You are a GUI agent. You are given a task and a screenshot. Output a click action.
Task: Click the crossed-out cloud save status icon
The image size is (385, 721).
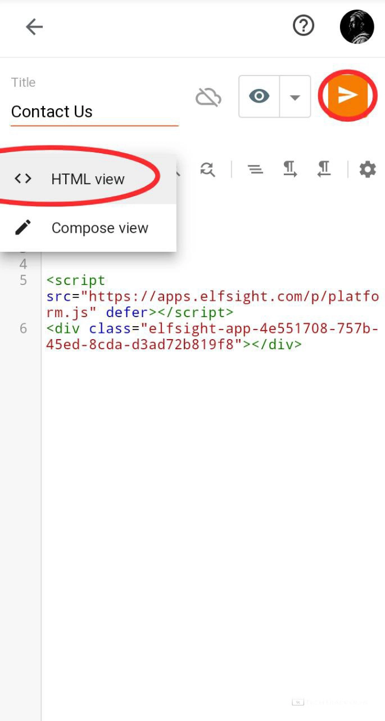coord(208,97)
